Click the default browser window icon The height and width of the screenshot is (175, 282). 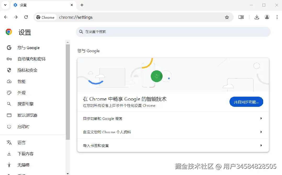[9, 115]
